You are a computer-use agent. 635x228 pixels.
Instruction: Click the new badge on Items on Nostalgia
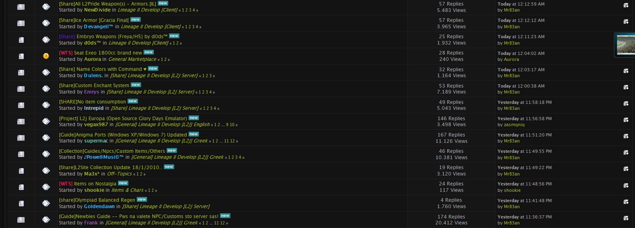tap(123, 183)
